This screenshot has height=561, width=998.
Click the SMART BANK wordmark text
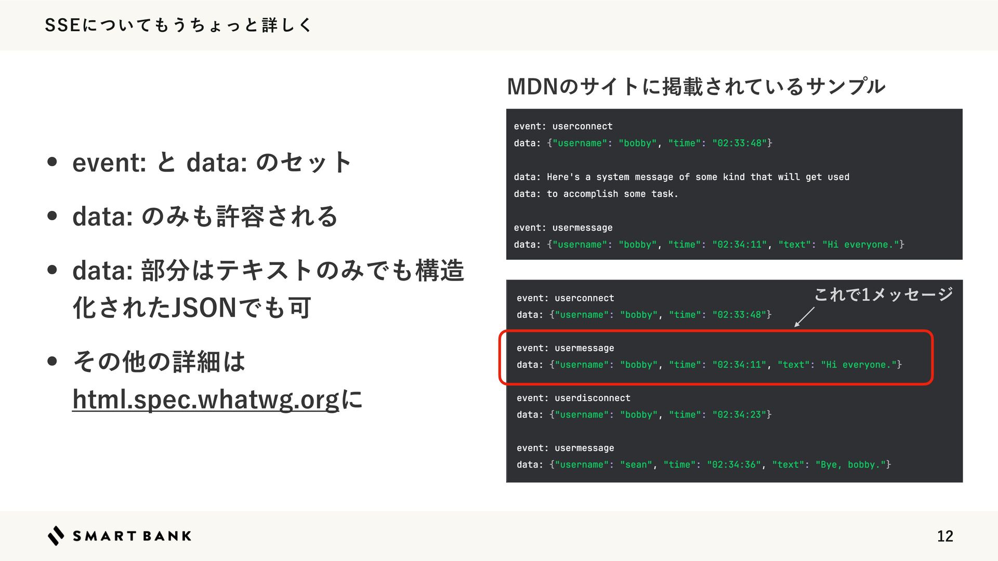(x=132, y=536)
